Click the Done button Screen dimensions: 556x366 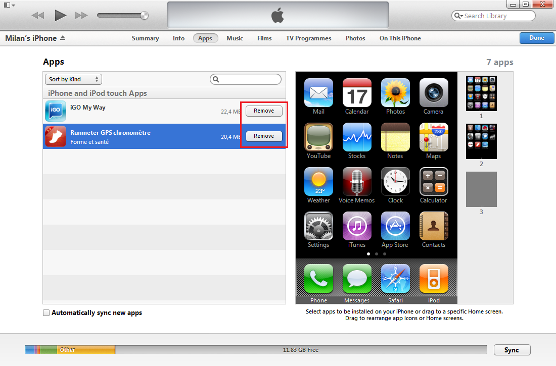(536, 38)
